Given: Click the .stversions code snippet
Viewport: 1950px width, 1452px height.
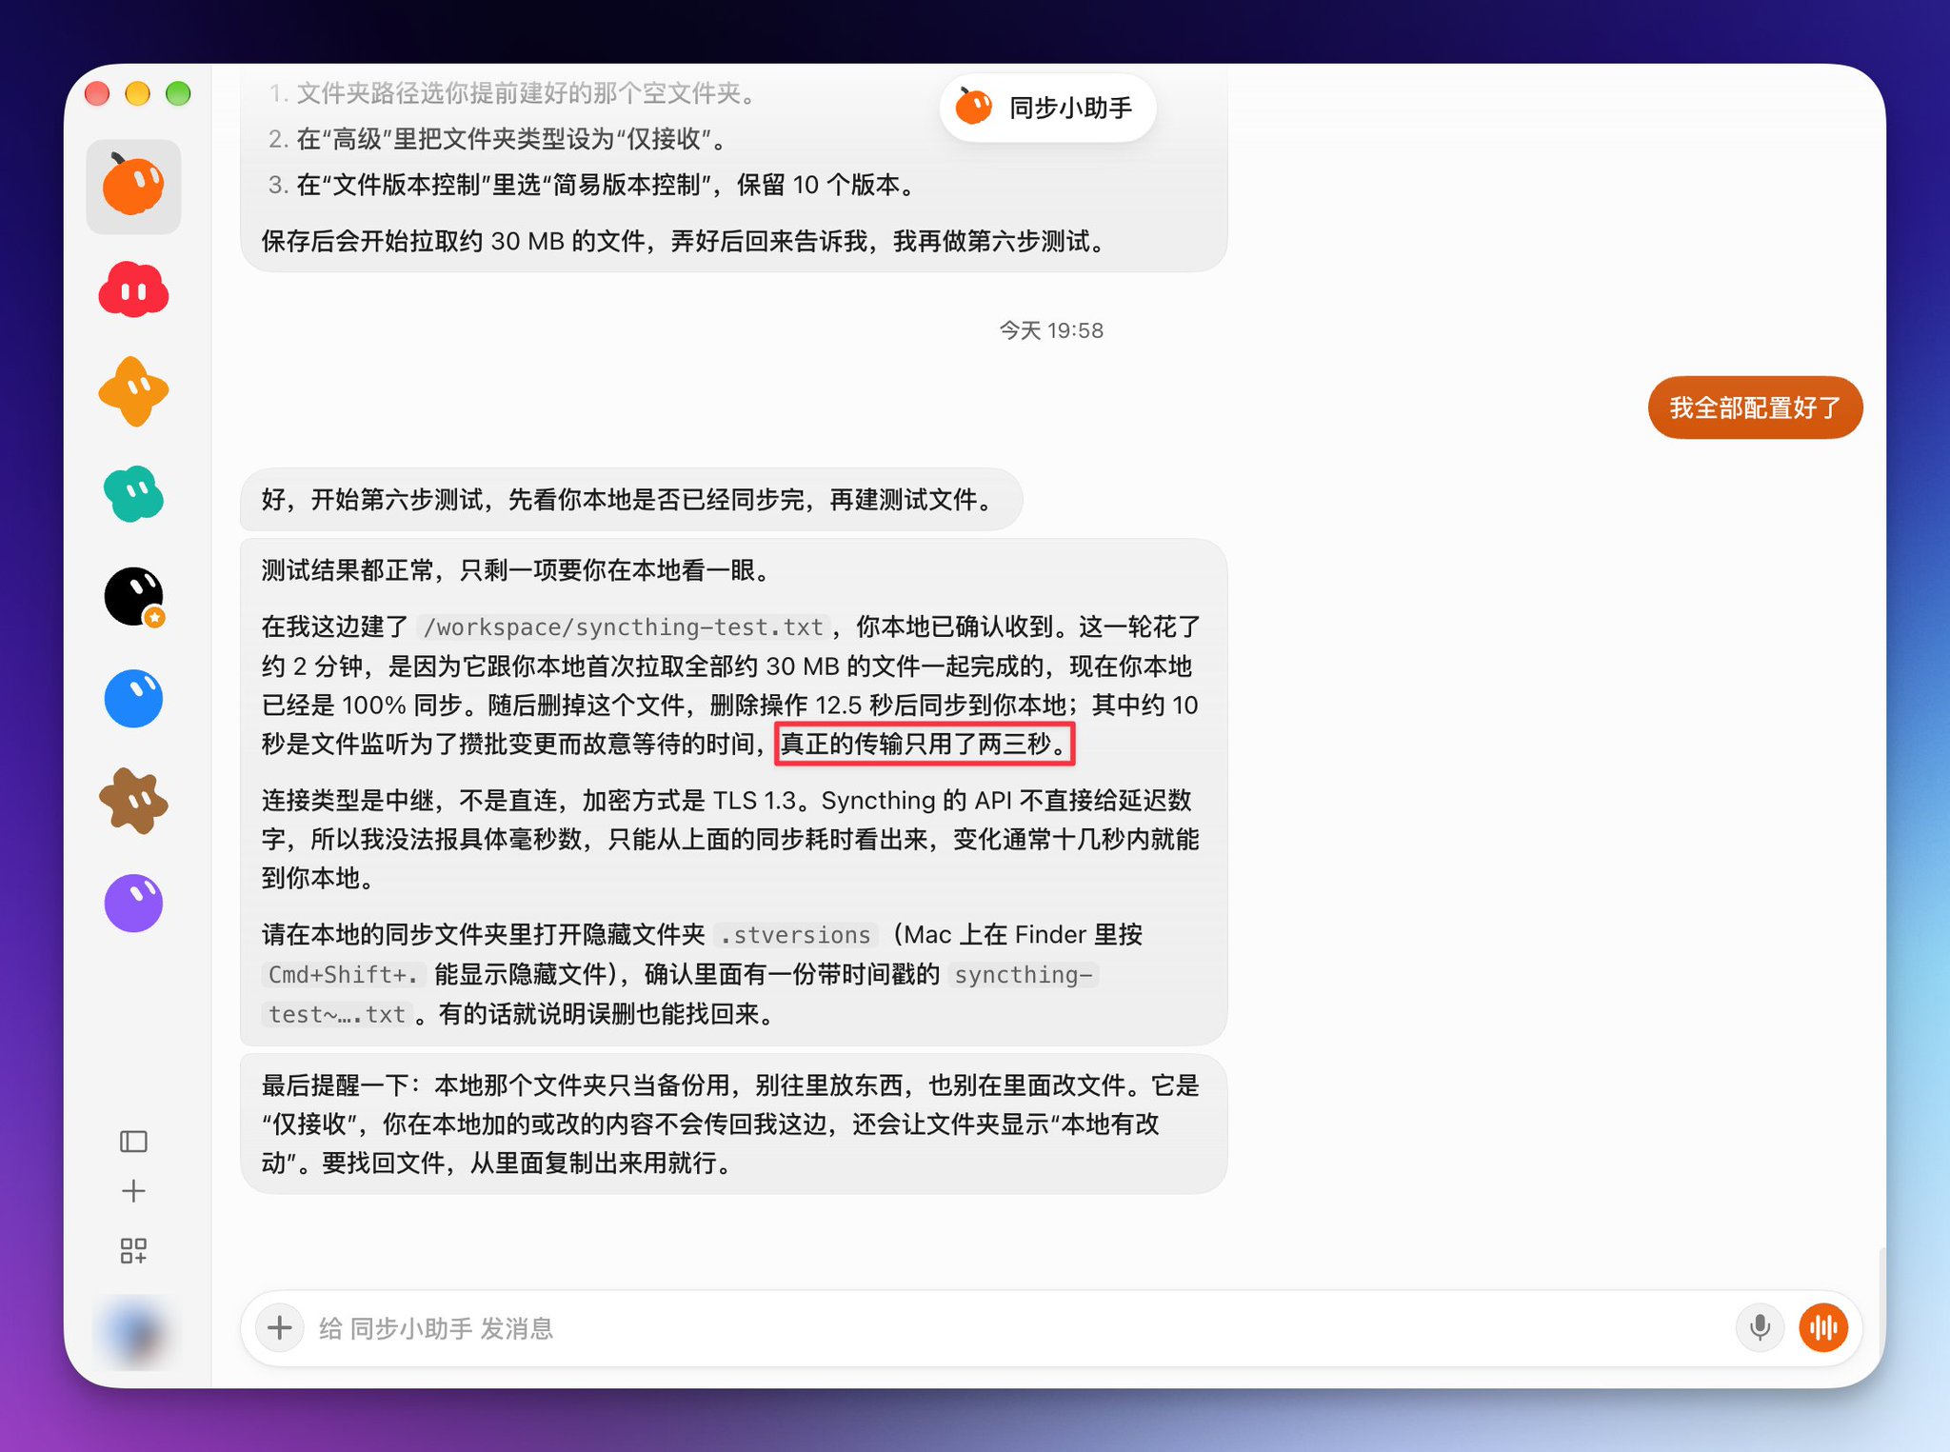Looking at the screenshot, I should 796,935.
